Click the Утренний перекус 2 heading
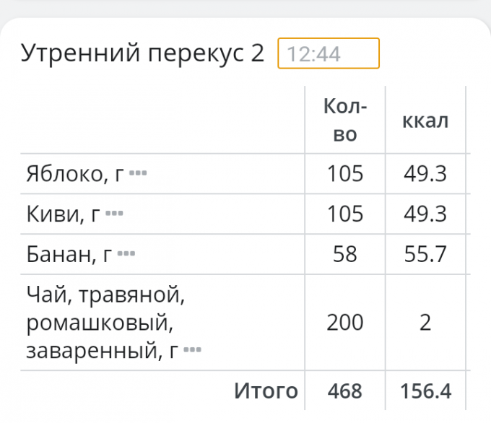The image size is (491, 423). click(x=143, y=53)
